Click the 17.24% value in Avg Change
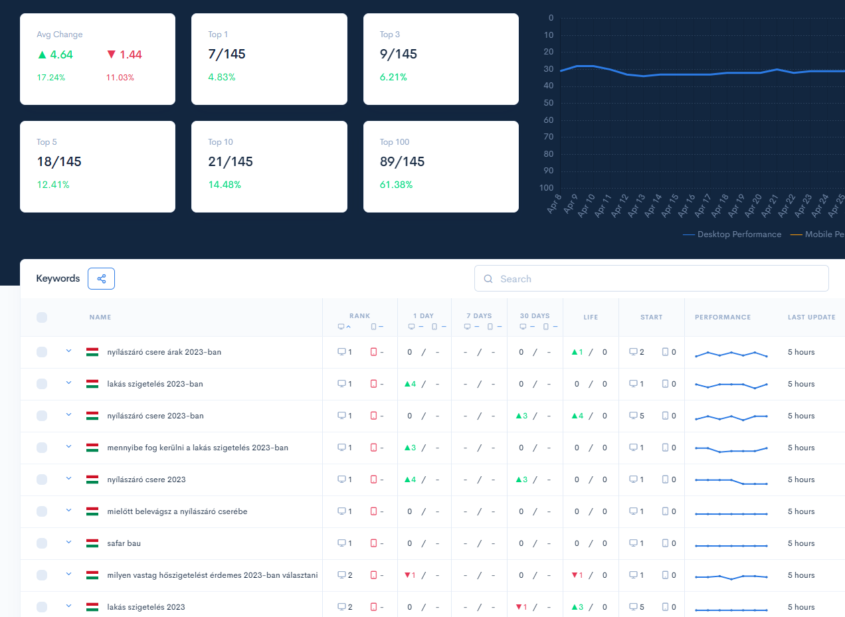Screen dimensions: 845x617 [x=51, y=78]
